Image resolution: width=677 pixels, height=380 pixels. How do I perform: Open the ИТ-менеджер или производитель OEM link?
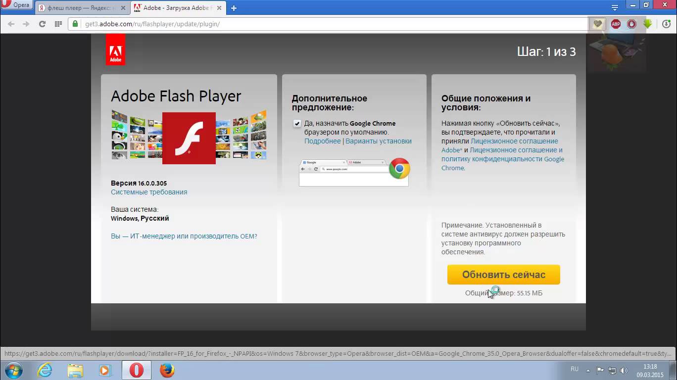[x=184, y=236]
